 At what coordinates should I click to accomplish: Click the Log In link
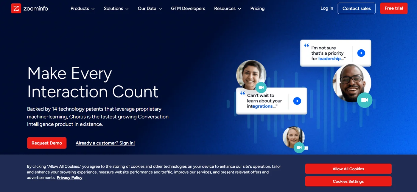pyautogui.click(x=327, y=8)
